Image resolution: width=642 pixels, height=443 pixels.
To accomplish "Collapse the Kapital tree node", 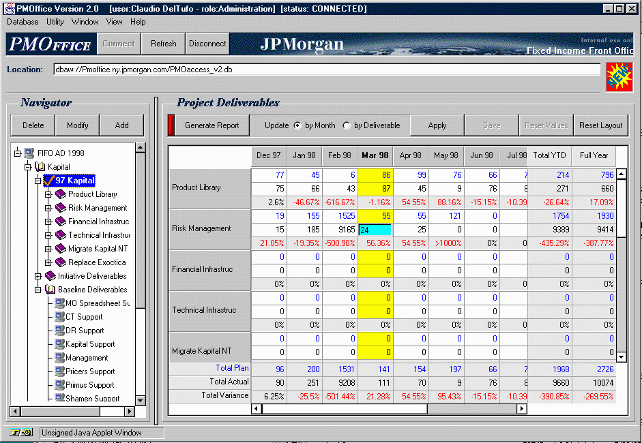I will pos(27,167).
